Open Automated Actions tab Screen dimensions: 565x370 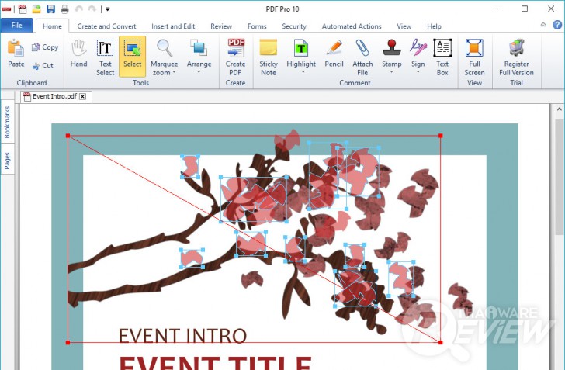coord(352,26)
